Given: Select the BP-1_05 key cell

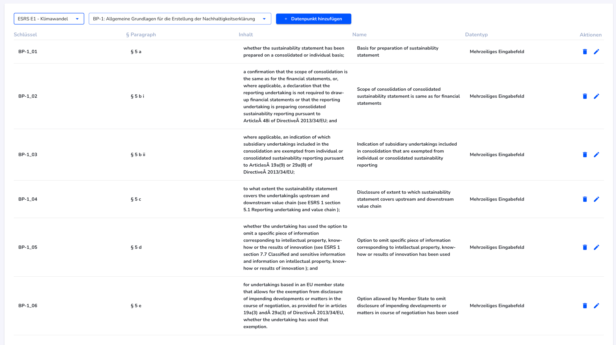Looking at the screenshot, I should point(28,247).
